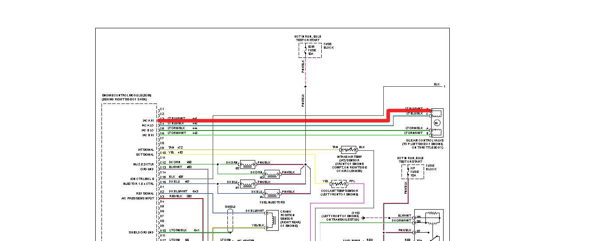Click the 'IAC A HI' pin label

click(148, 120)
